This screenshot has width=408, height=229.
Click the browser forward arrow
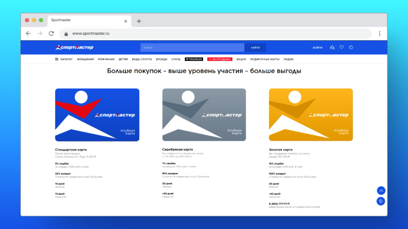40,34
